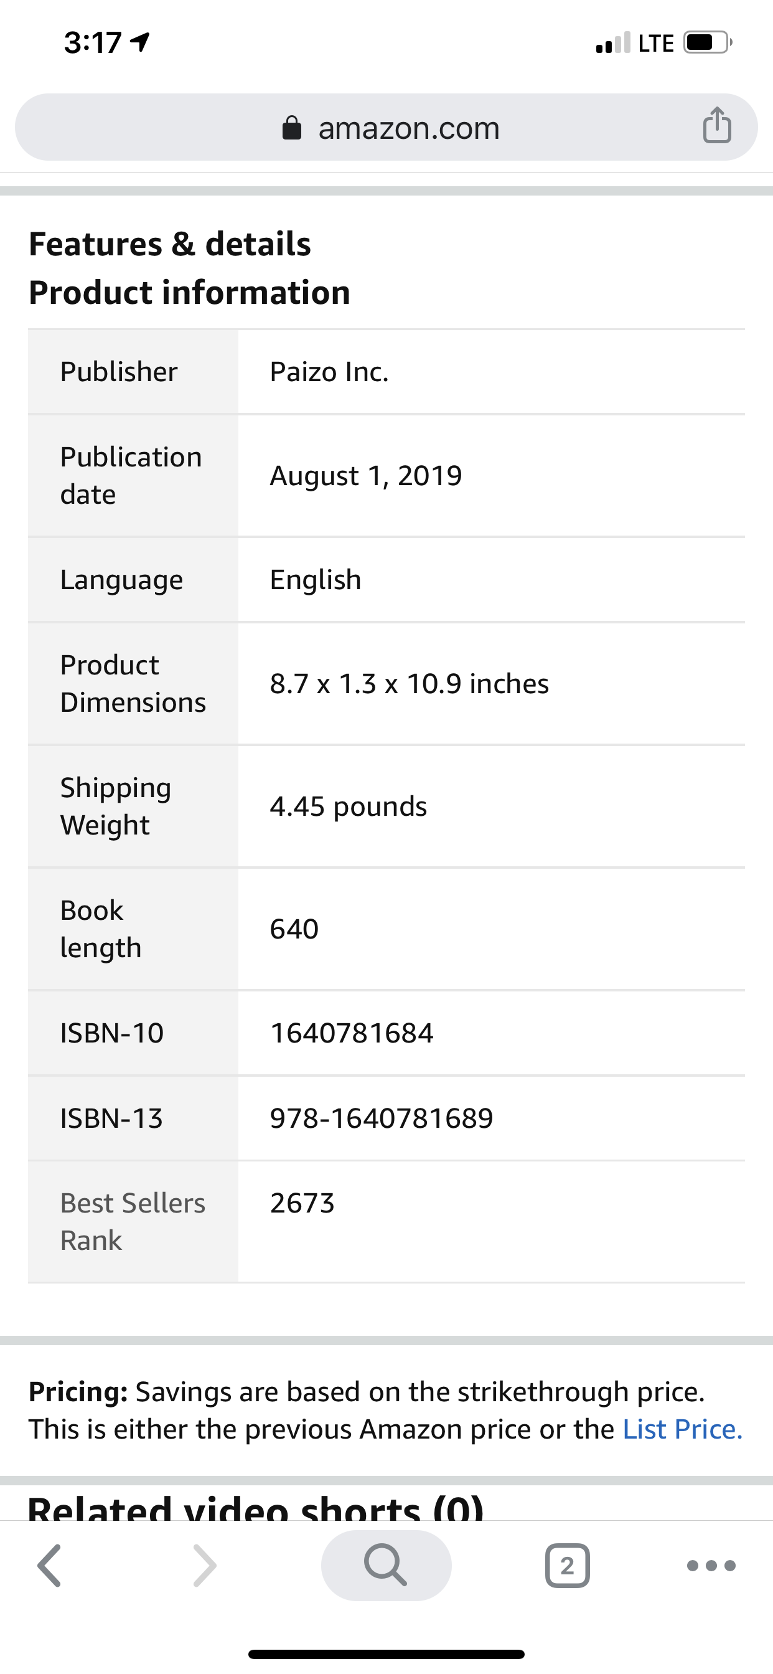
Task: Open the List Price link
Action: tap(682, 1429)
